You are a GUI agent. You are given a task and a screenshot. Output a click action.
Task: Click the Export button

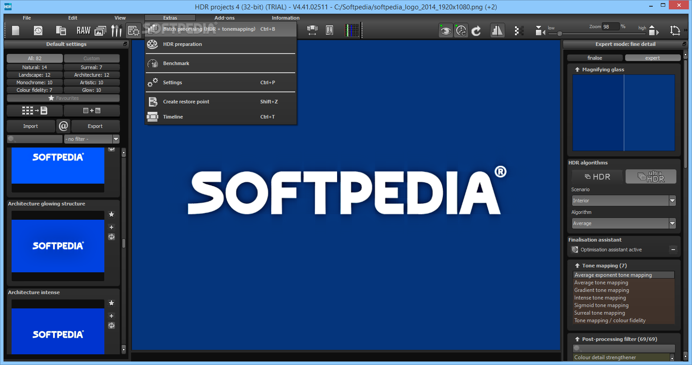point(95,126)
